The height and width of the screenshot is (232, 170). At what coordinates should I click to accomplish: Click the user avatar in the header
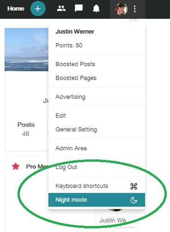point(121,9)
